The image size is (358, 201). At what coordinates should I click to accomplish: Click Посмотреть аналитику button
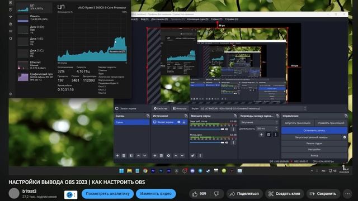tap(107, 194)
